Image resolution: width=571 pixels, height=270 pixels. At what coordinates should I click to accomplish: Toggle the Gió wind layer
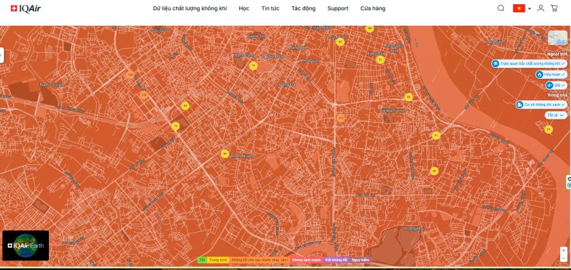556,85
